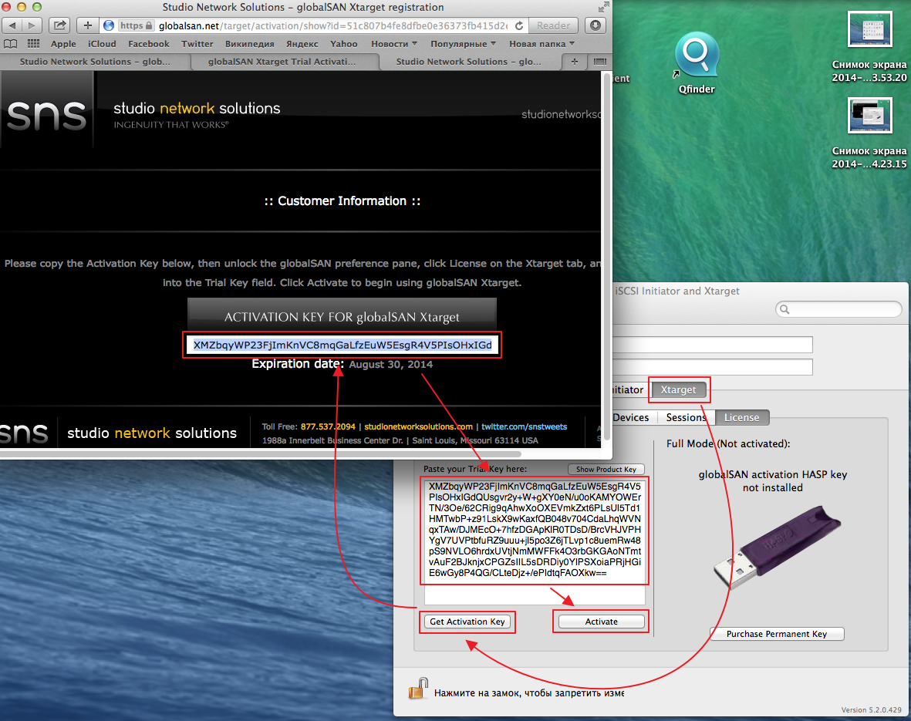Open Яндекс bookmark

tap(302, 44)
